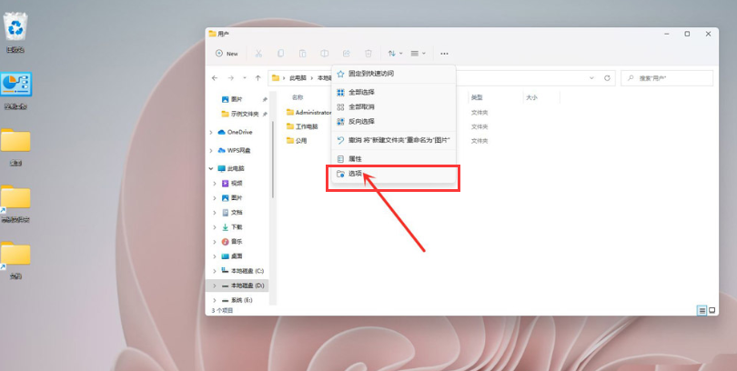The height and width of the screenshot is (371, 737).
Task: Click the Rename icon in toolbar
Action: pos(325,54)
